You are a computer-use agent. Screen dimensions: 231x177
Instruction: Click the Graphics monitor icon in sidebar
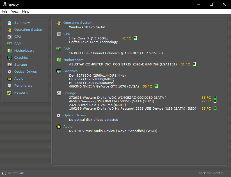[x=10, y=58]
